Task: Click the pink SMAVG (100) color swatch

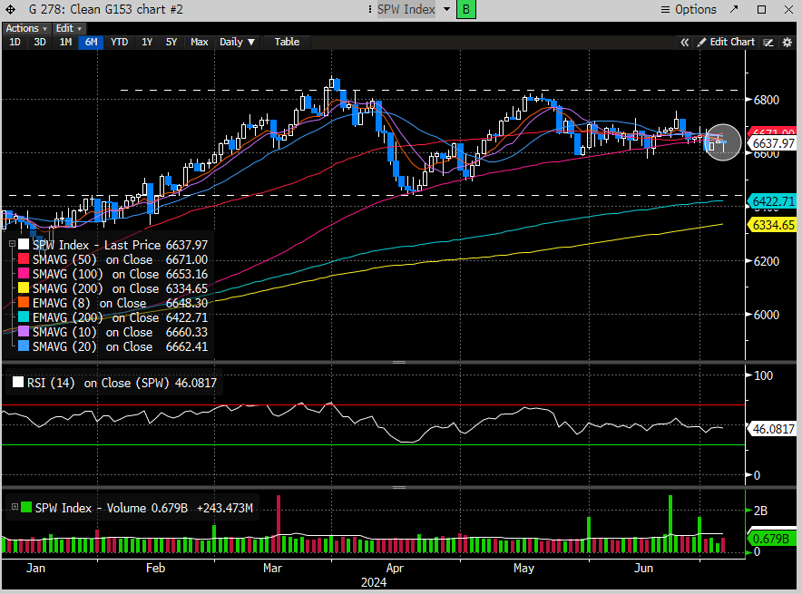Action: (x=24, y=274)
